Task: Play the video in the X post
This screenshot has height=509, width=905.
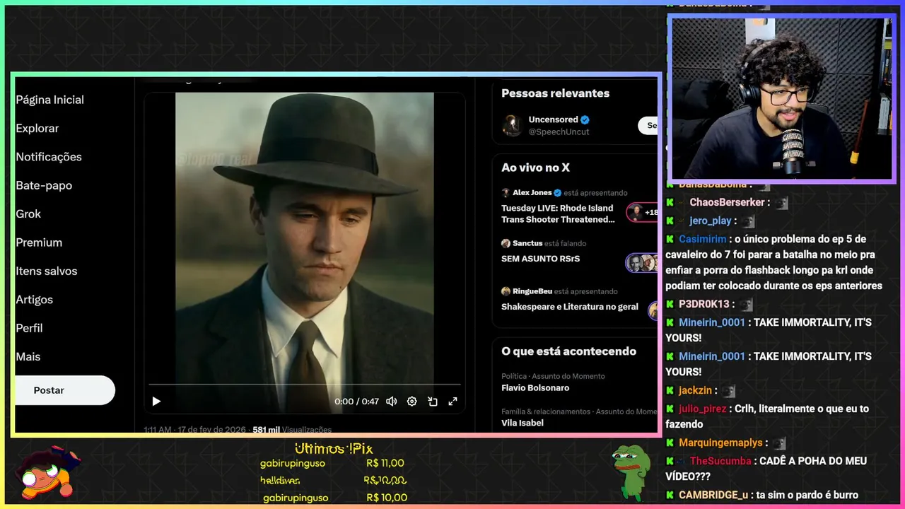Action: tap(156, 402)
